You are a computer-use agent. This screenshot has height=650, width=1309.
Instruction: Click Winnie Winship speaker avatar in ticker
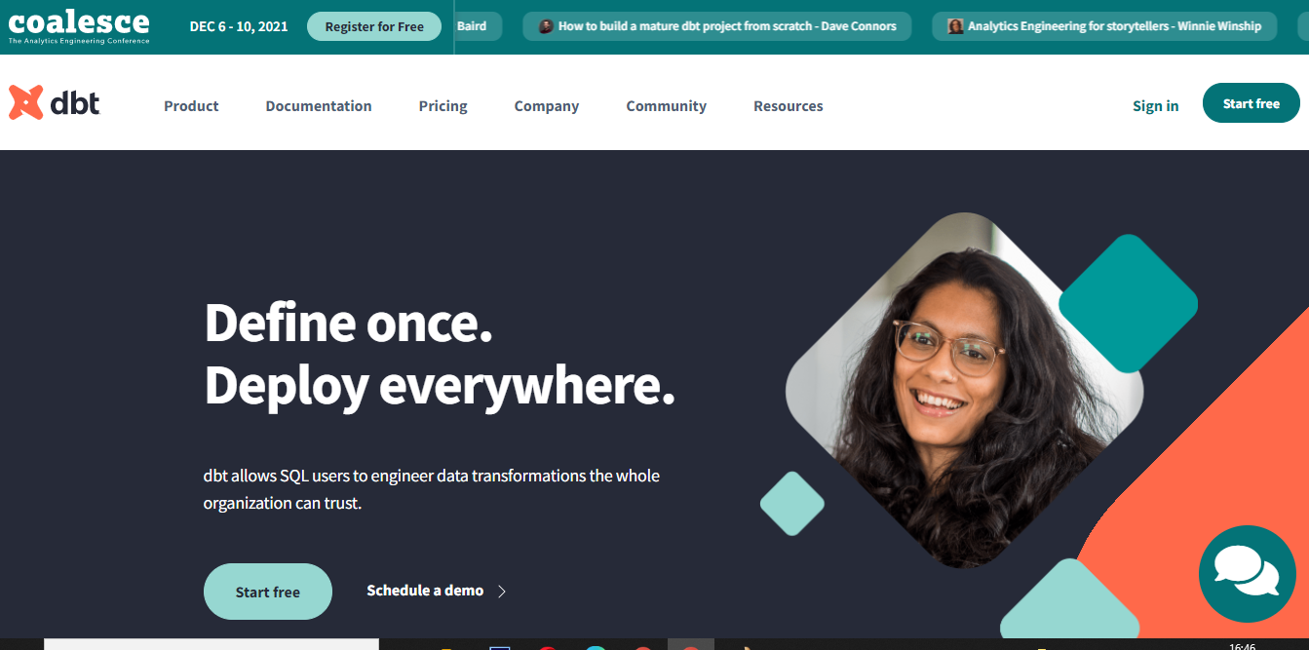955,26
